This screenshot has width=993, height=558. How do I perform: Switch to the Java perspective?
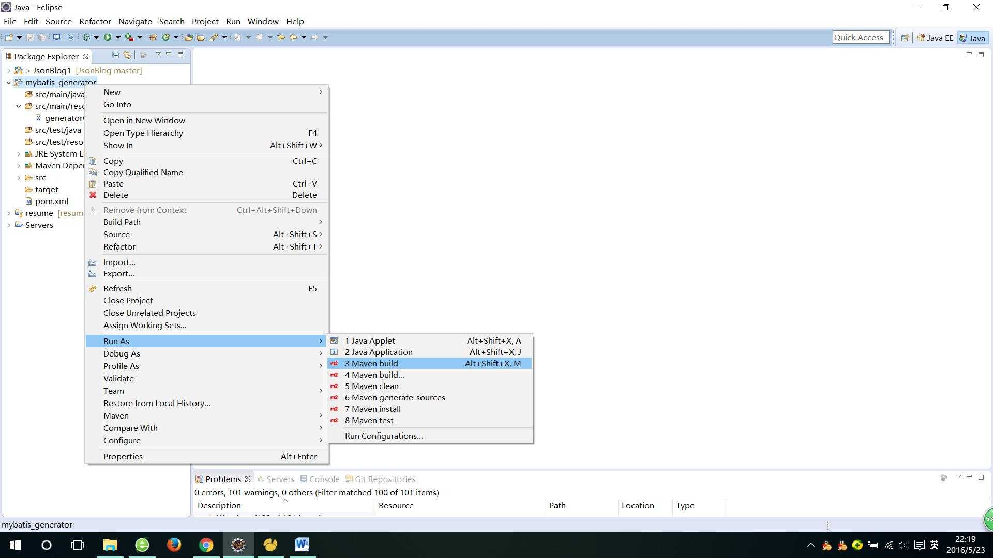[972, 38]
